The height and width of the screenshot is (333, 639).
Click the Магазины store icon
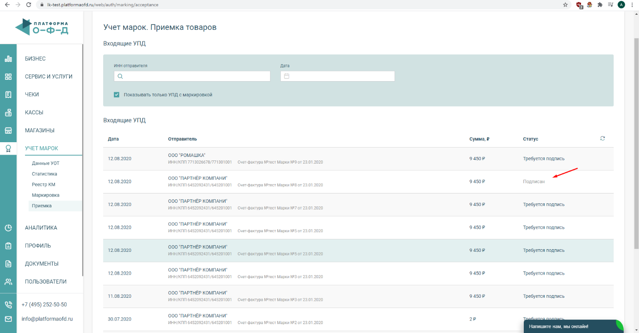click(x=8, y=131)
